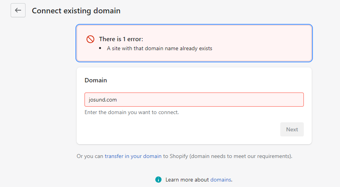340x187 pixels.
Task: Click the teal info icon
Action: tap(158, 180)
